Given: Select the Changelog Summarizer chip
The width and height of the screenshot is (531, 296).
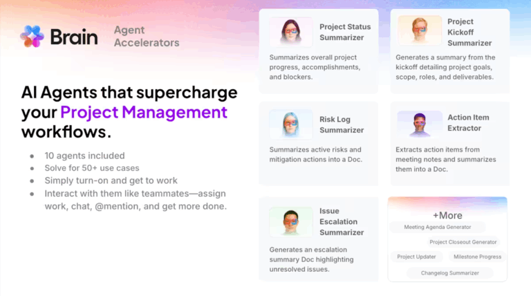Looking at the screenshot, I should (449, 273).
